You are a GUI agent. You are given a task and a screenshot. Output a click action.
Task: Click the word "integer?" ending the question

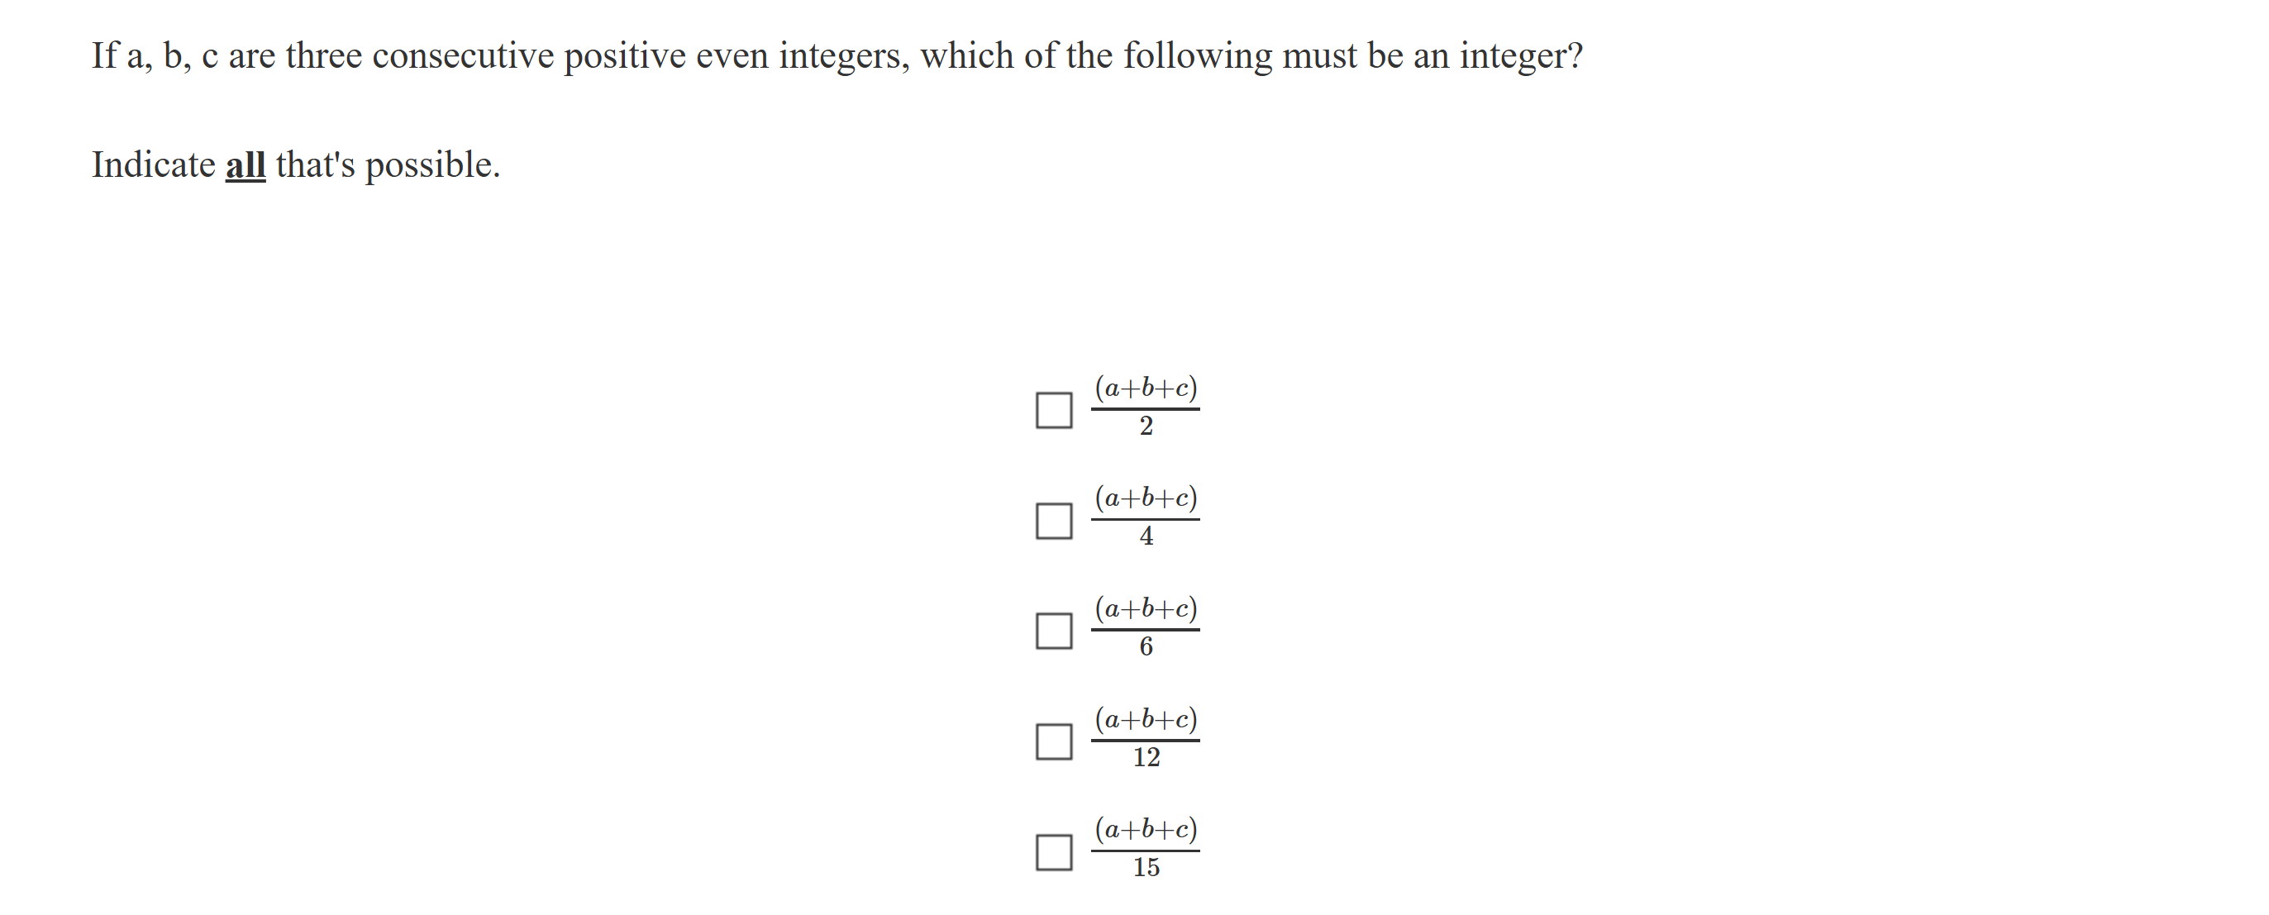pyautogui.click(x=1520, y=56)
